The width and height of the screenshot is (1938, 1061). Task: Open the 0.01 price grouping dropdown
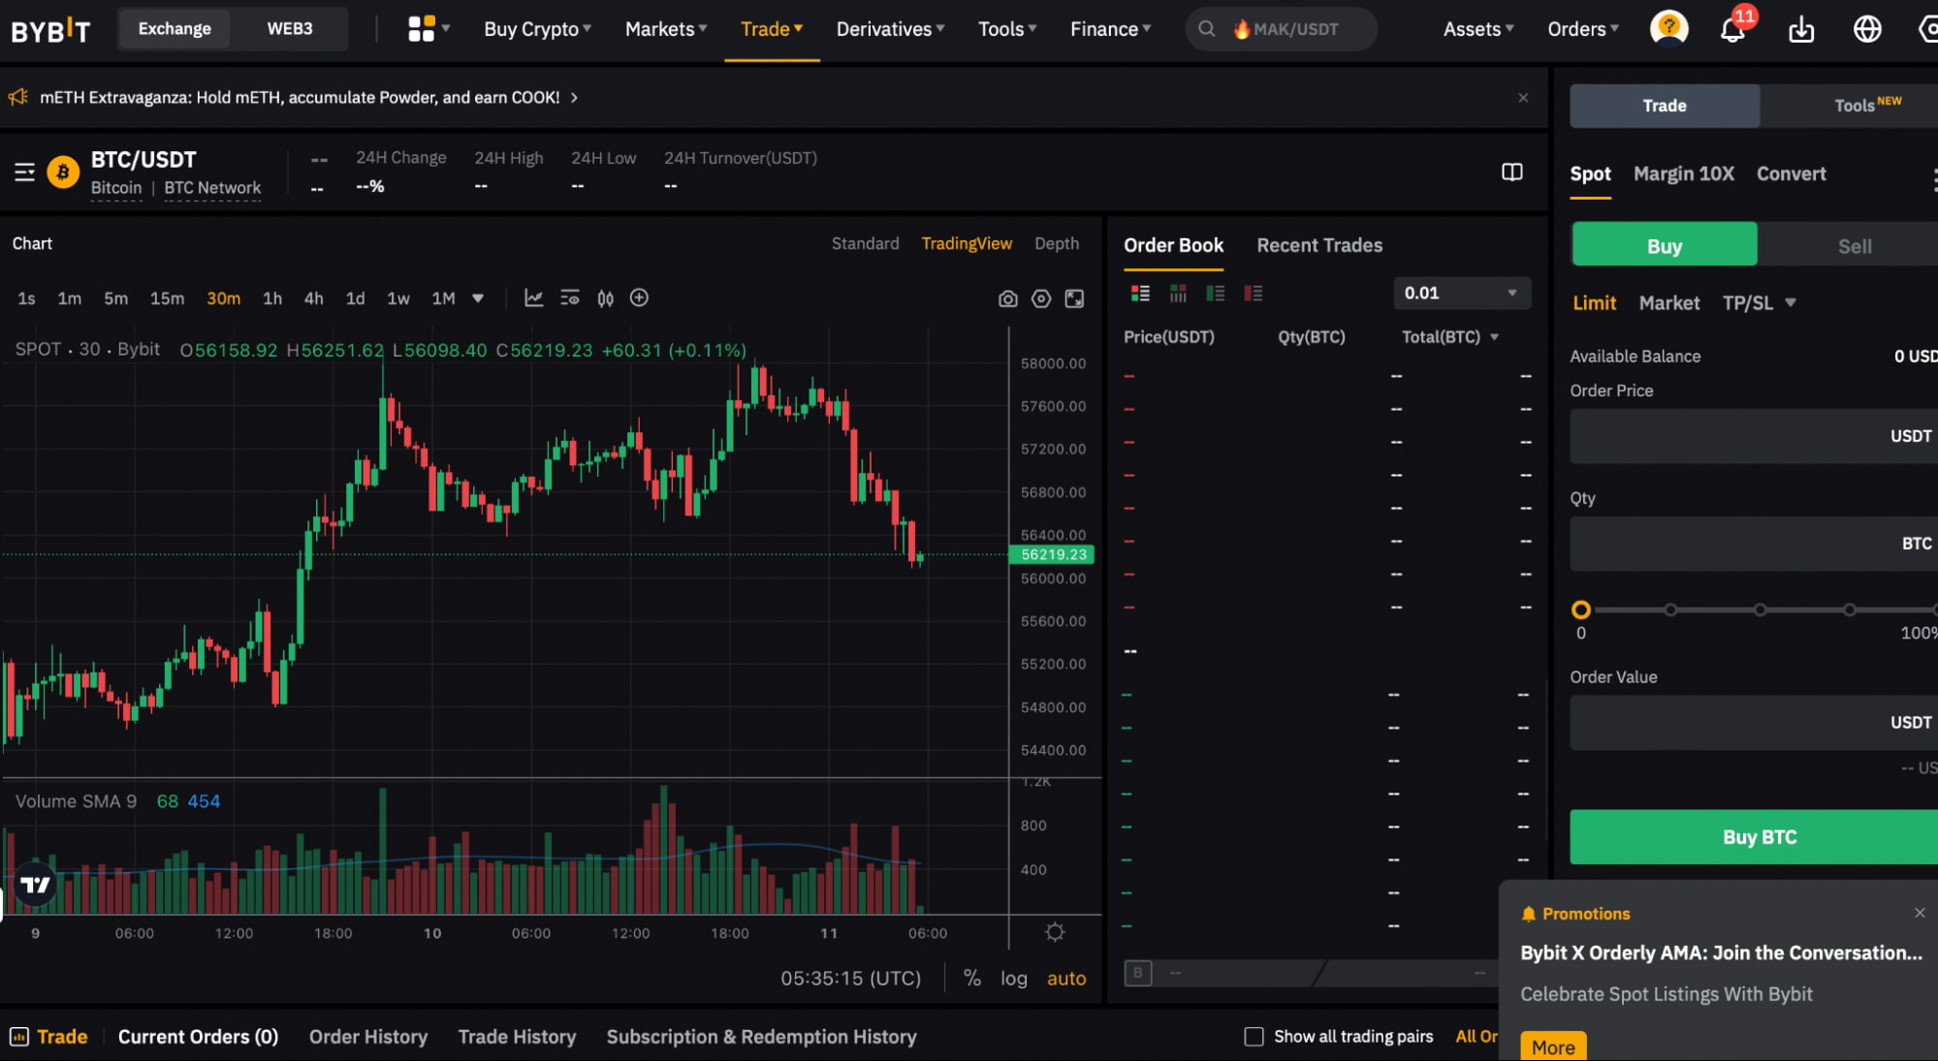click(1462, 293)
